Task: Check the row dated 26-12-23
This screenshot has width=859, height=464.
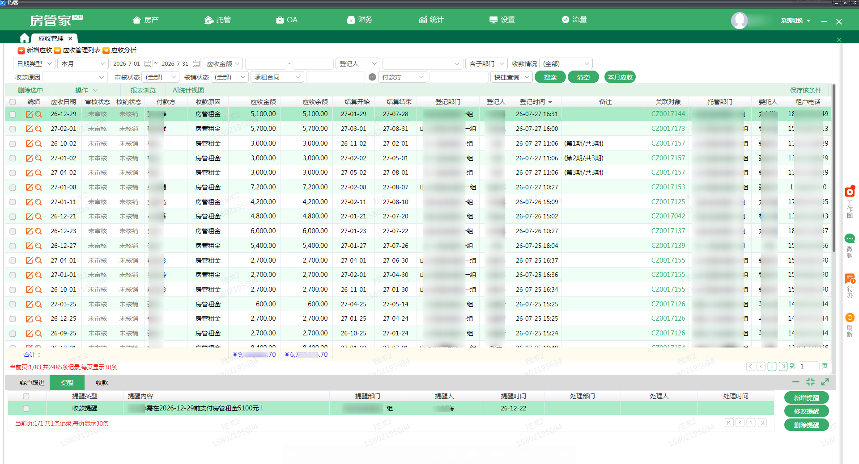Action: [13, 231]
